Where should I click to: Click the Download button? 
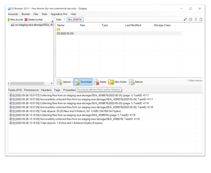click(x=83, y=82)
